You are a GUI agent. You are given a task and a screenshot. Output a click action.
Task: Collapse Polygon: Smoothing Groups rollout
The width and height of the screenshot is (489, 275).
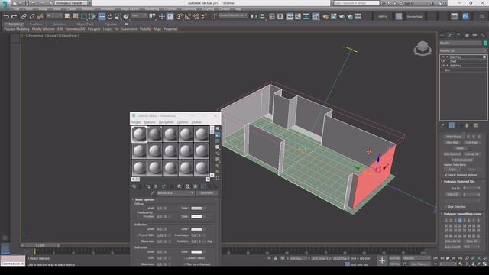click(462, 214)
